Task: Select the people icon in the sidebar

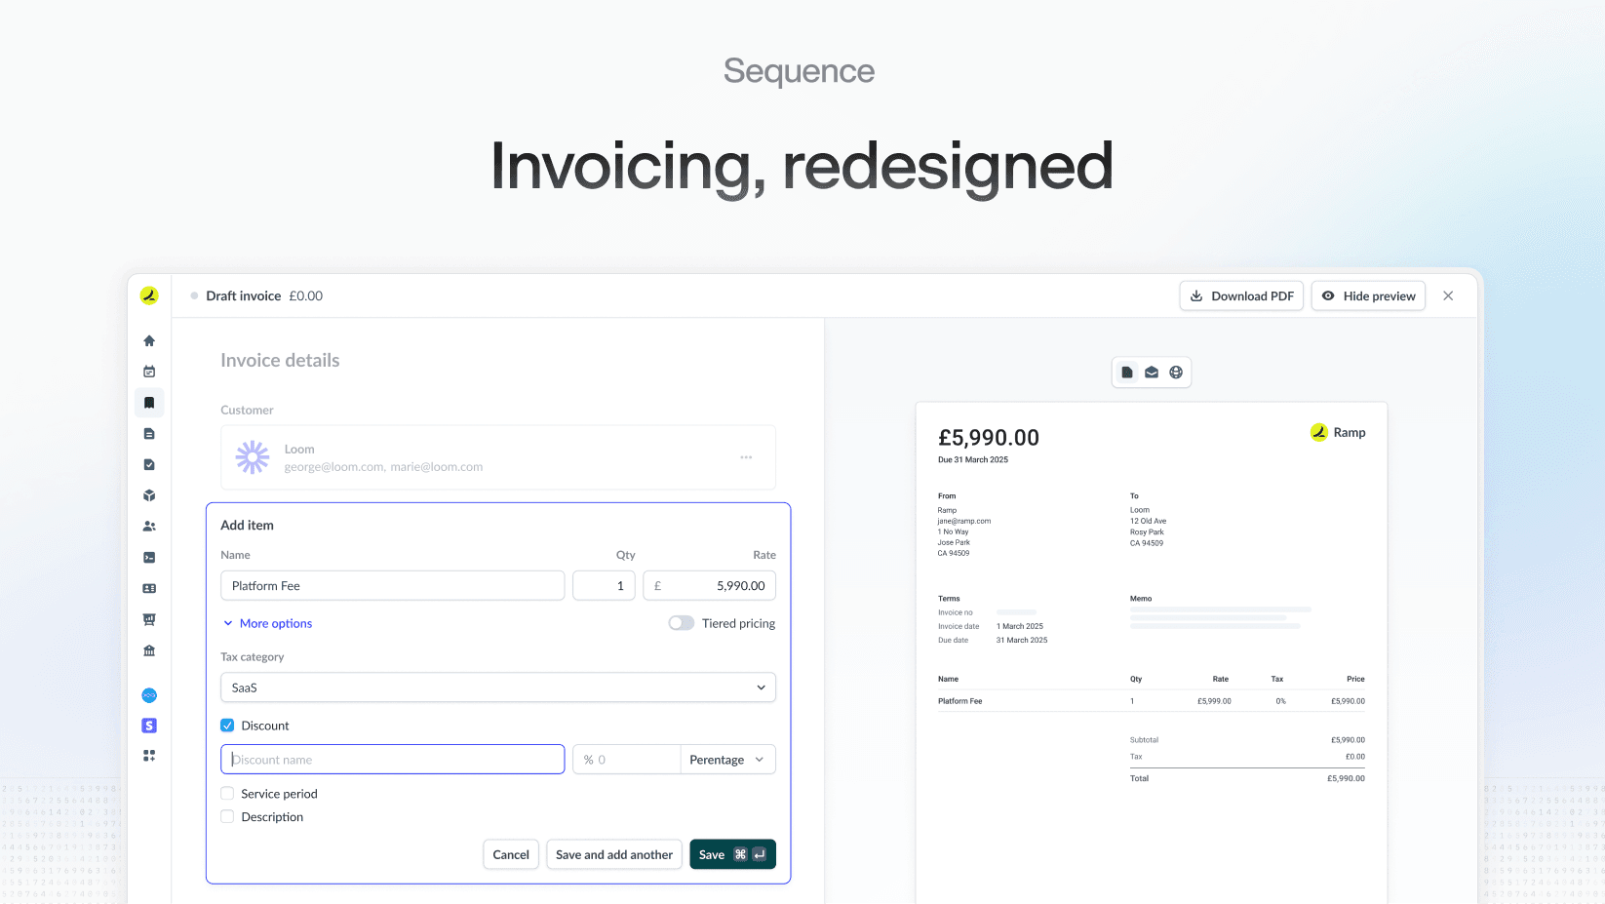Action: pos(149,527)
